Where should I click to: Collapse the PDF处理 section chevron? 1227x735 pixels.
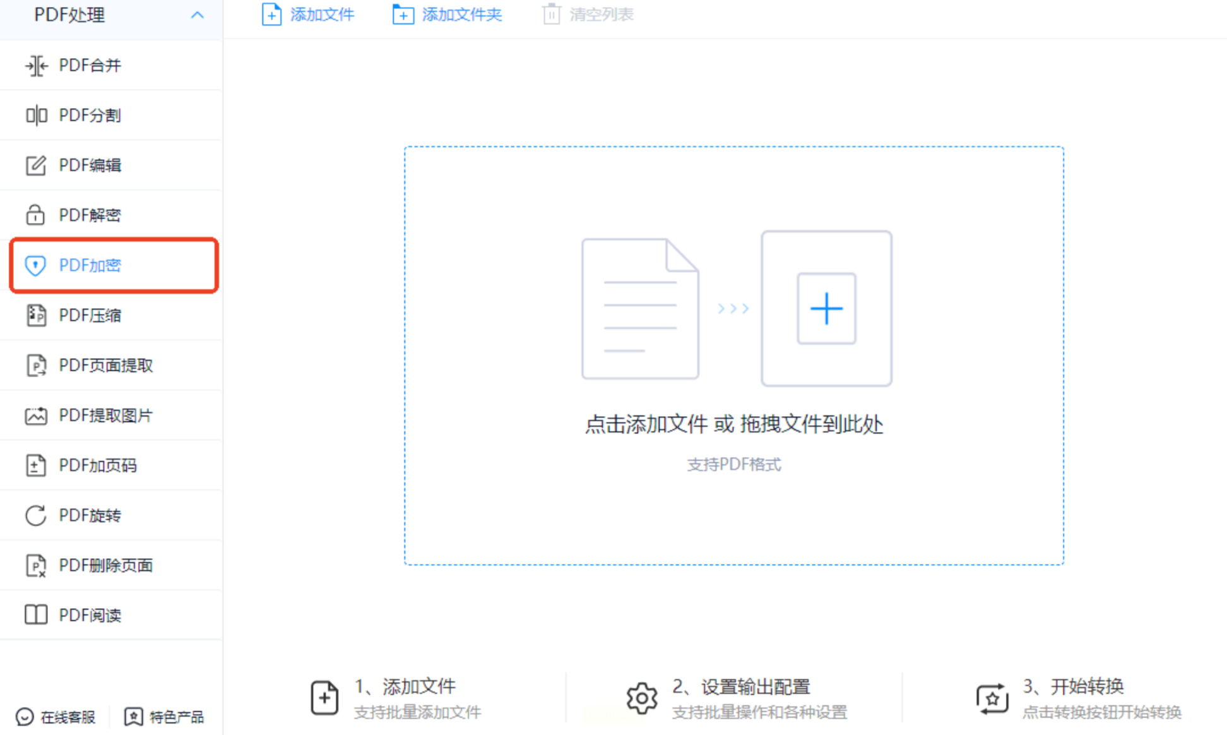[197, 15]
